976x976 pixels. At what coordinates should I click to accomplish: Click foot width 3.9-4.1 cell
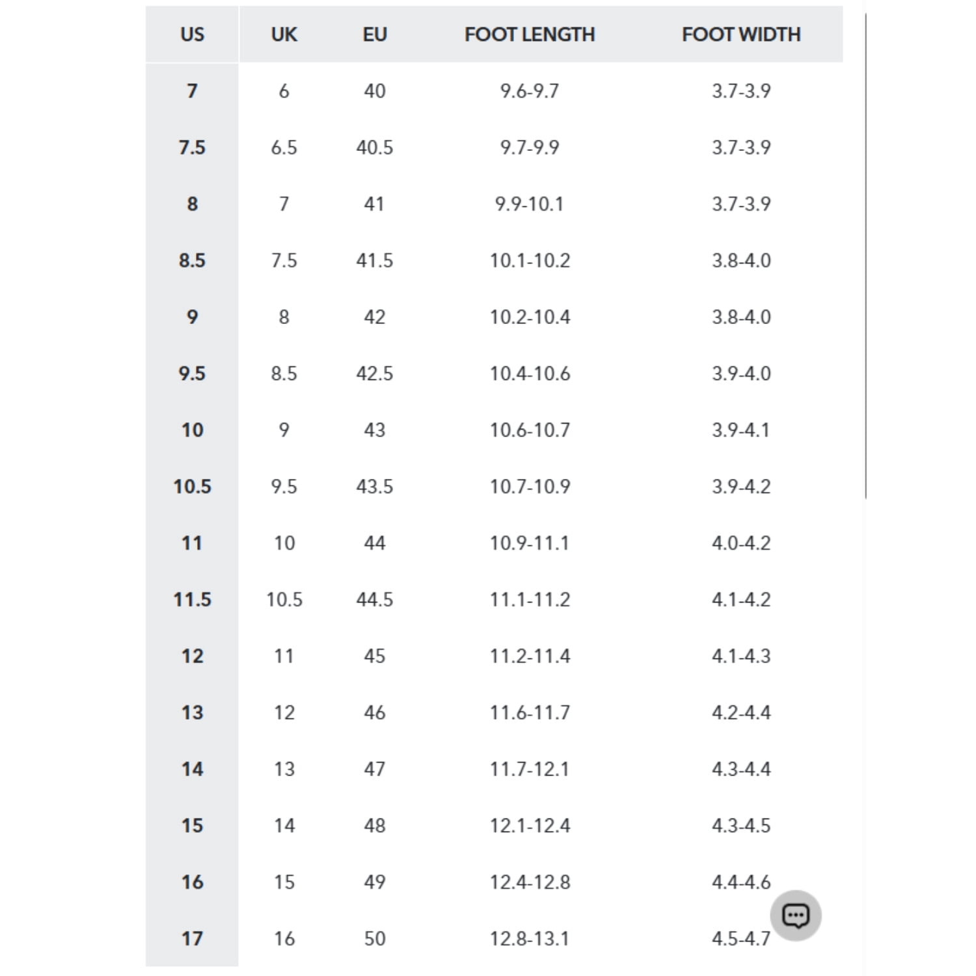click(741, 430)
